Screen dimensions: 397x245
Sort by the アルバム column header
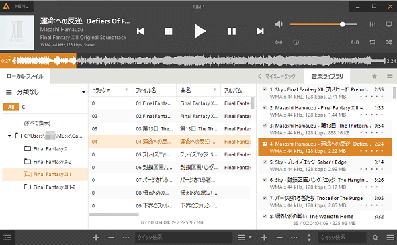click(233, 91)
